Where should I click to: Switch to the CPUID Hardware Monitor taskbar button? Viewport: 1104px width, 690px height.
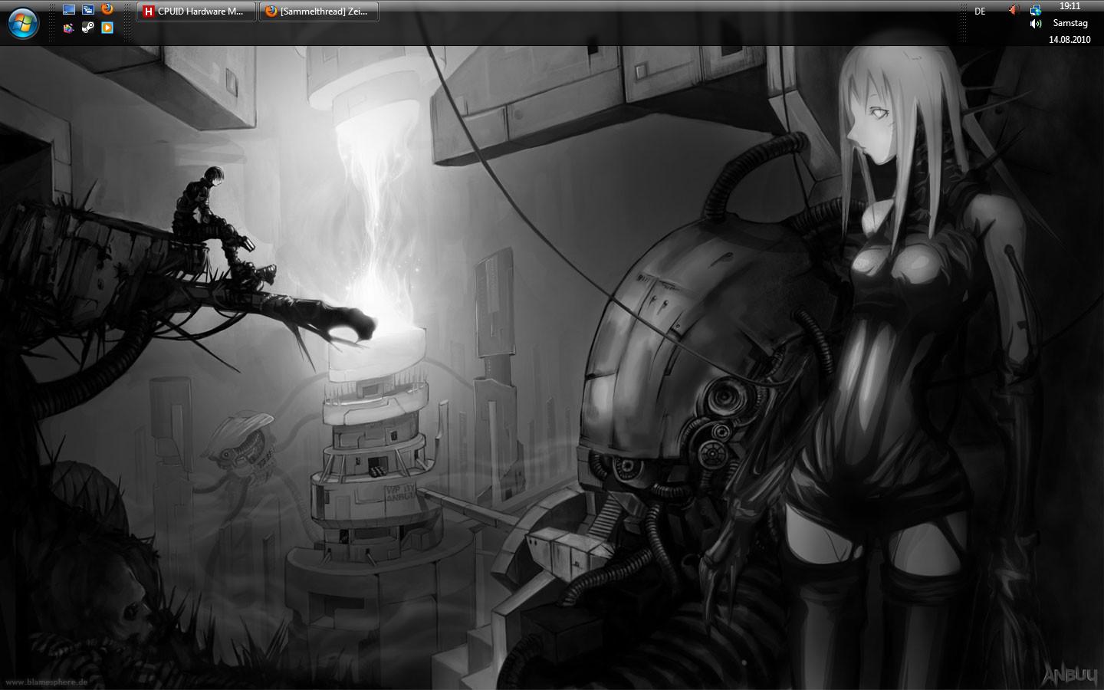[x=196, y=11]
